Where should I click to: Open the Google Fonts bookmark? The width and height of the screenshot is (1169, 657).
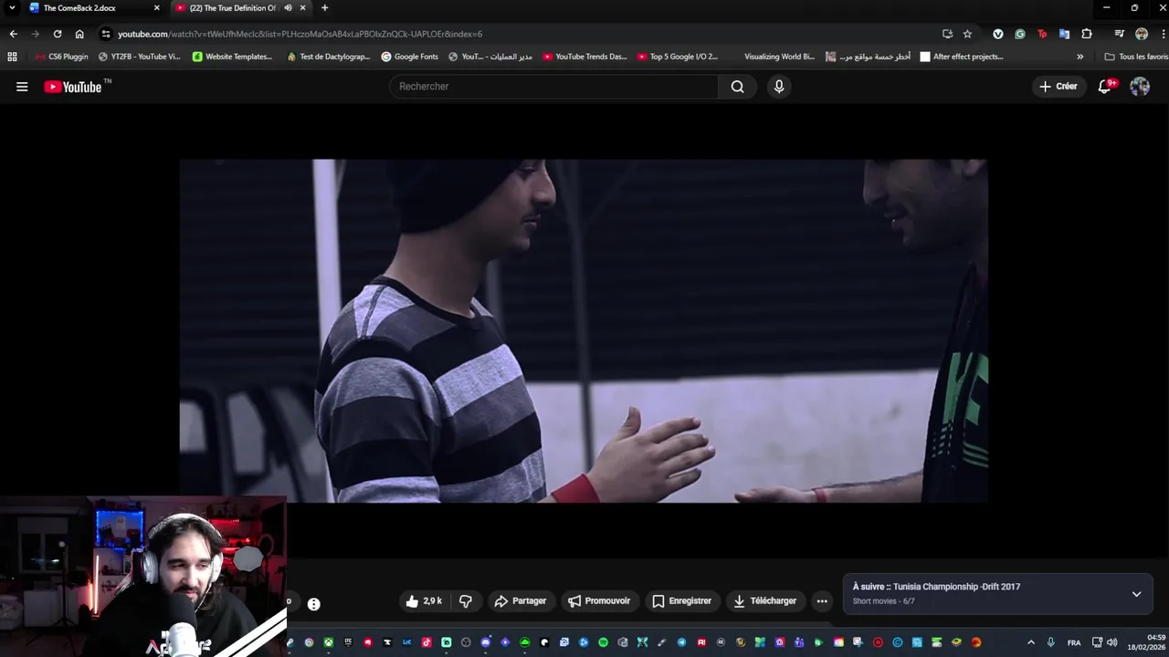[409, 57]
